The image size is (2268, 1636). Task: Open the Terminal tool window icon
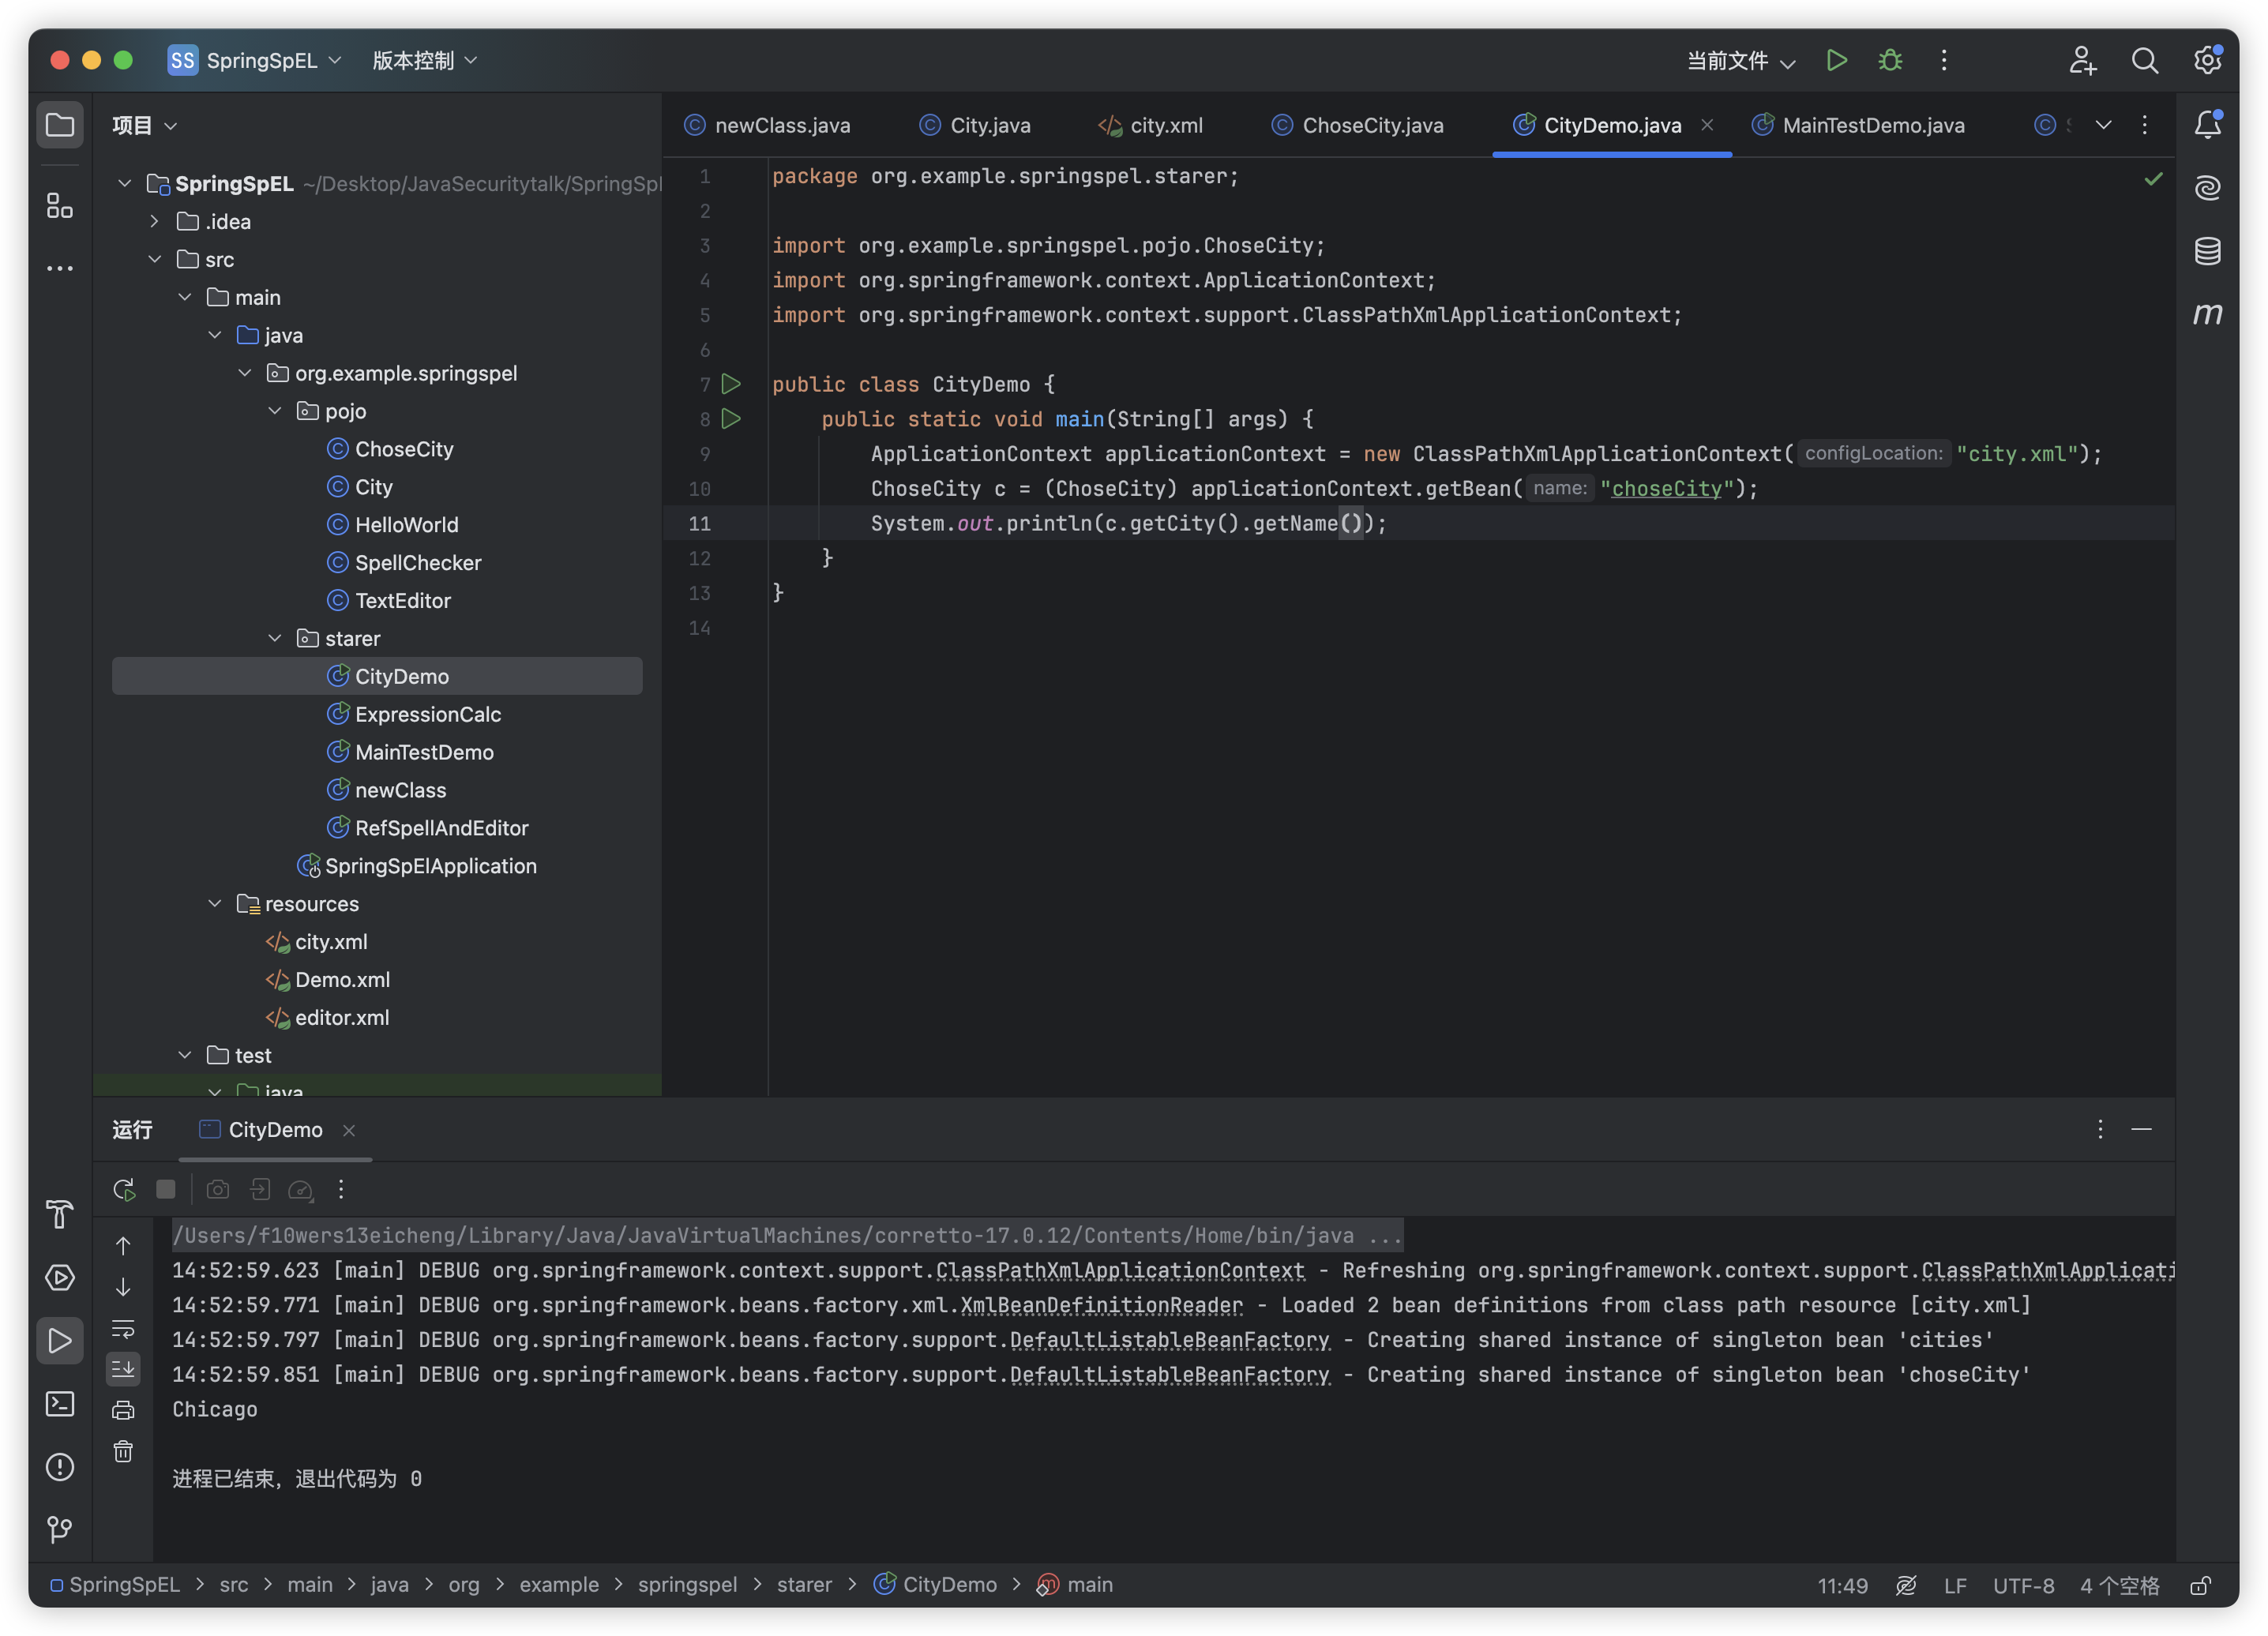click(x=60, y=1404)
